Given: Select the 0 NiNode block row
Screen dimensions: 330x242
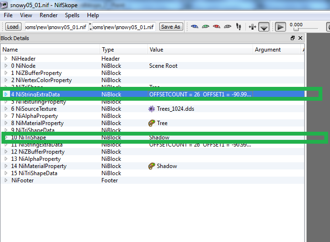Looking at the screenshot, I should (x=153, y=66).
